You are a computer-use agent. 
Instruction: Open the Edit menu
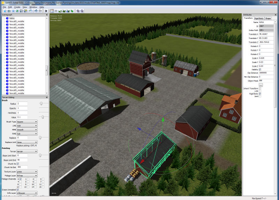coord(10,7)
